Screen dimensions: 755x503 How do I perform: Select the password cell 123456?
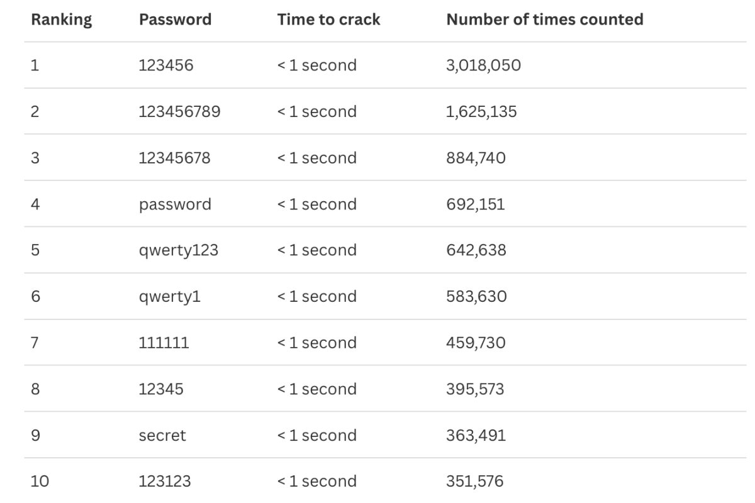tap(165, 65)
